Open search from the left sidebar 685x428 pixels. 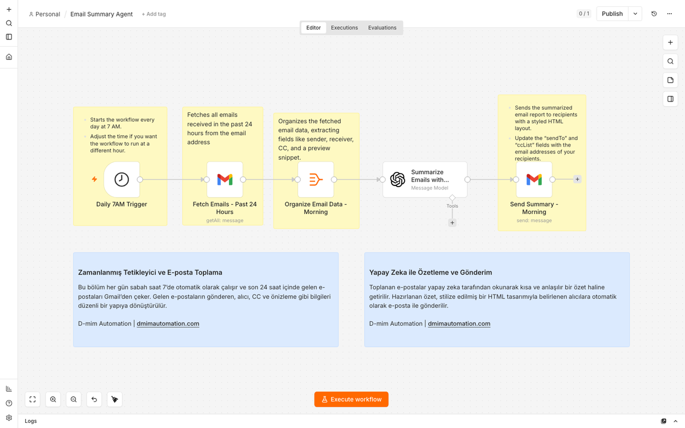pos(9,23)
